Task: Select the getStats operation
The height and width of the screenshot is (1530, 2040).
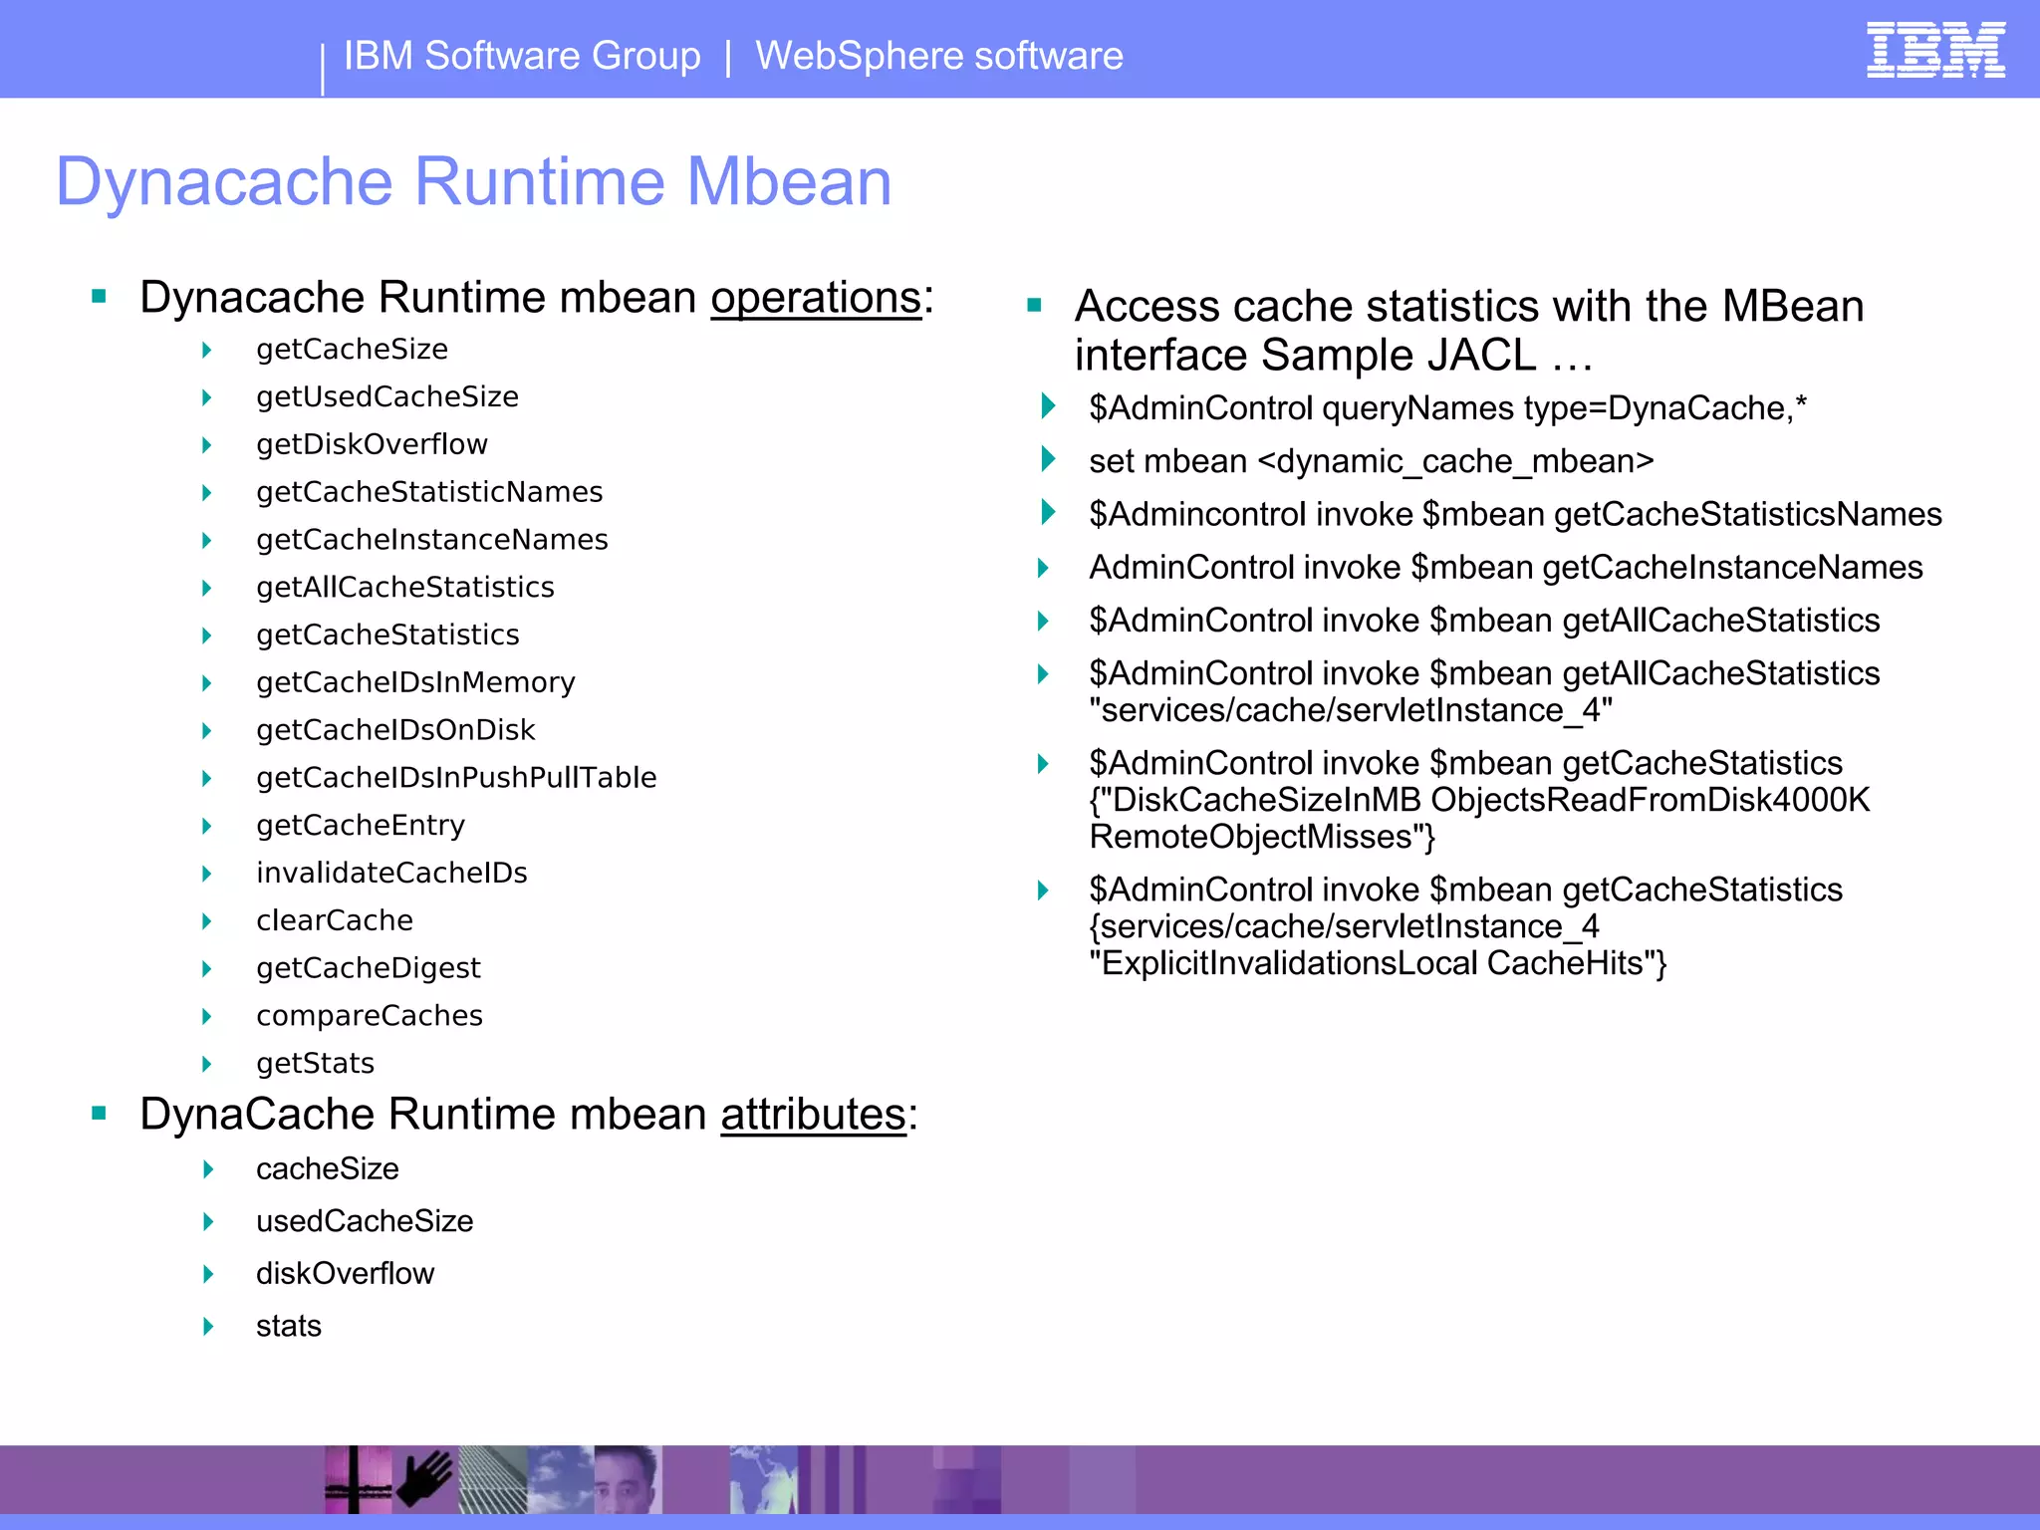Action: [315, 1063]
